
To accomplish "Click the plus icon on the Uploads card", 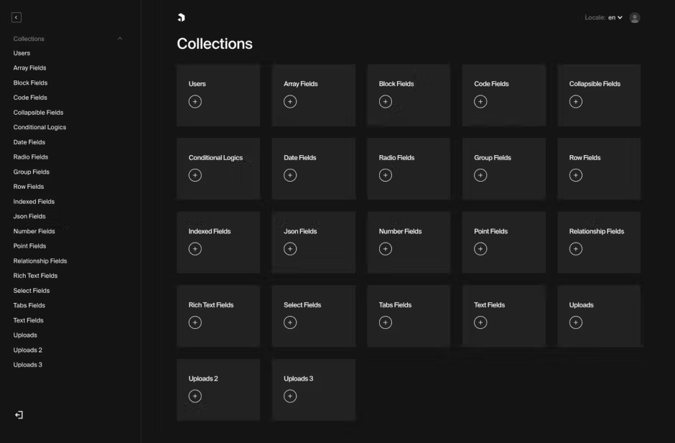I will 575,322.
